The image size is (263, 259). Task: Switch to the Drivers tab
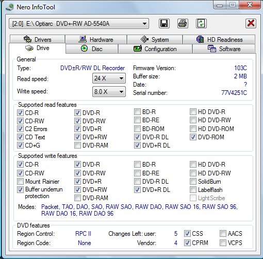pyautogui.click(x=37, y=39)
